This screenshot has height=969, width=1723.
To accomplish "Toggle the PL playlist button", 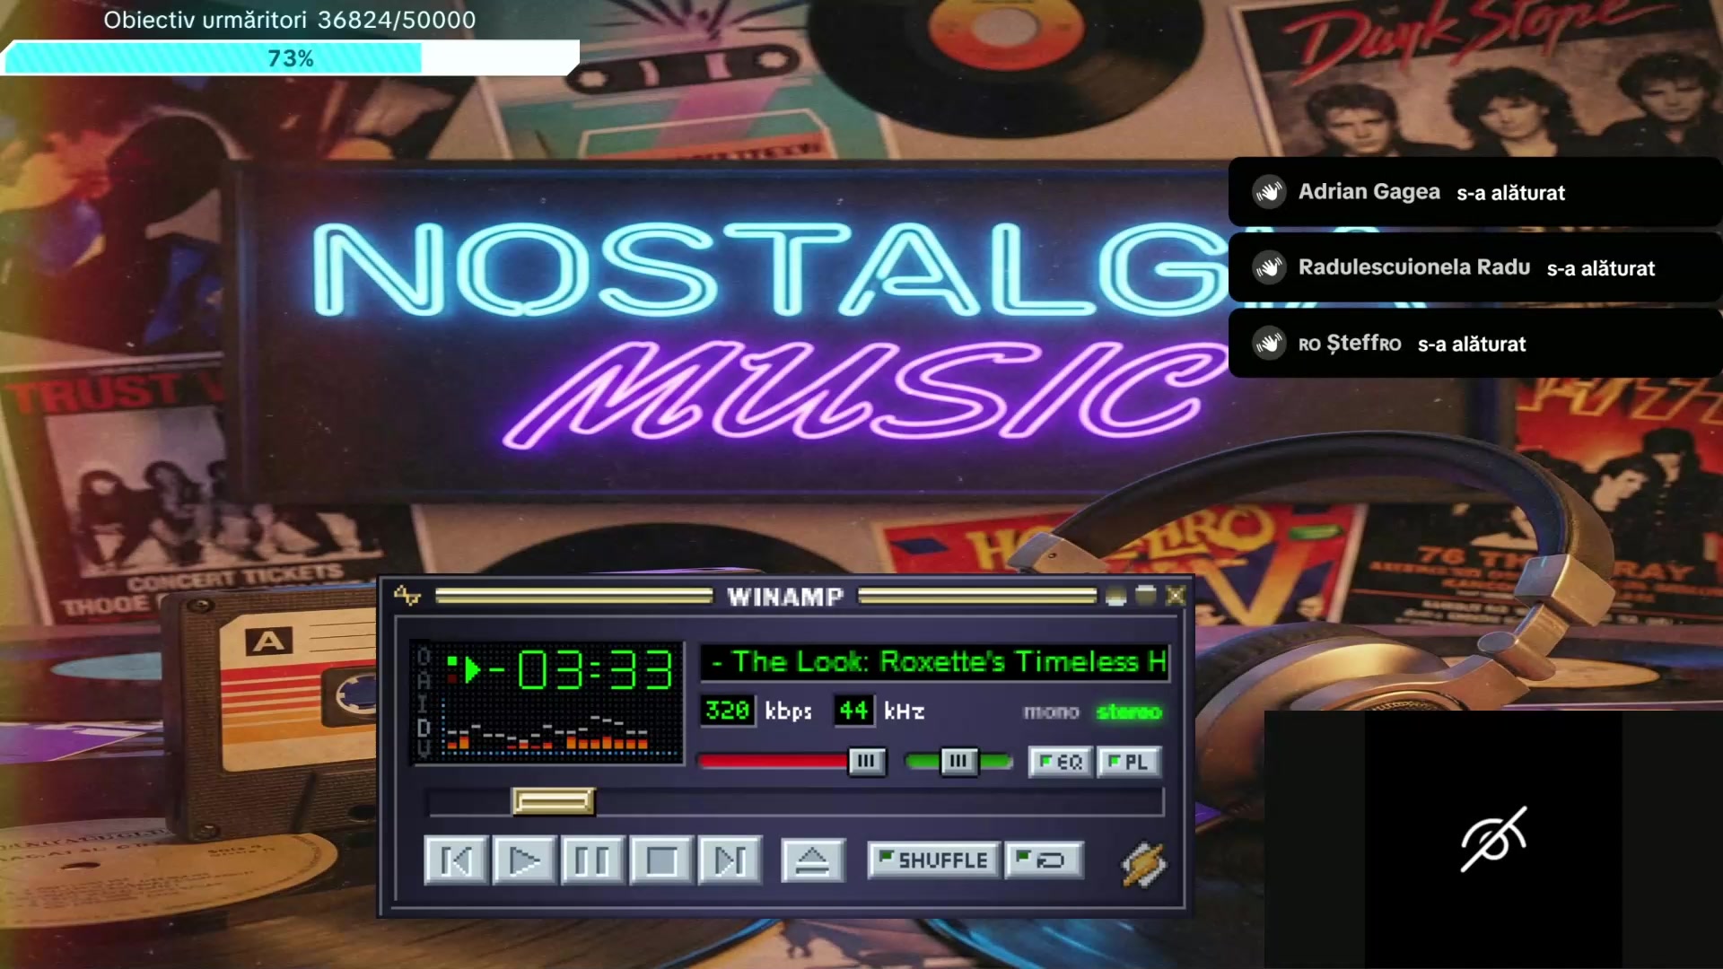I will pyautogui.click(x=1129, y=762).
